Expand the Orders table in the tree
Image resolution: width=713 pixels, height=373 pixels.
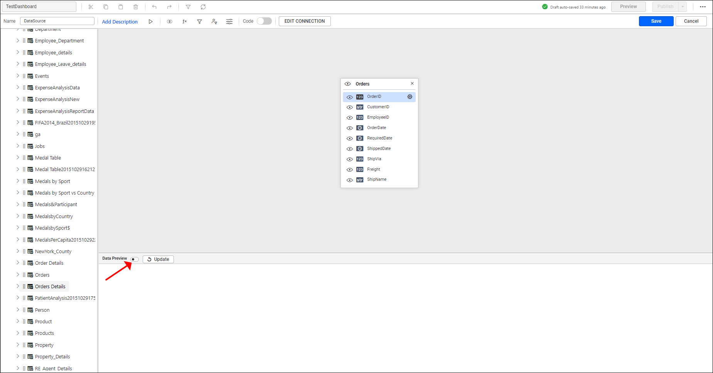coord(18,275)
